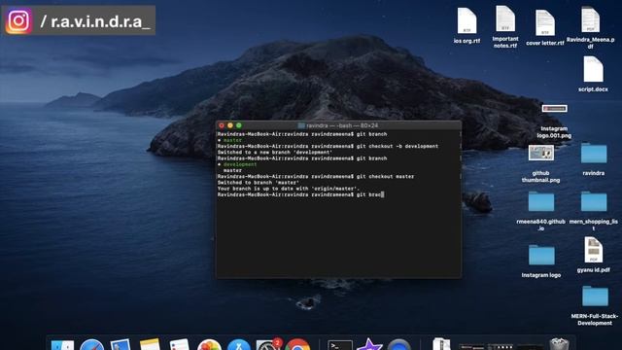Click the 'git checkout -b development' command line
Viewport: 622px width, 350px height.
point(328,146)
